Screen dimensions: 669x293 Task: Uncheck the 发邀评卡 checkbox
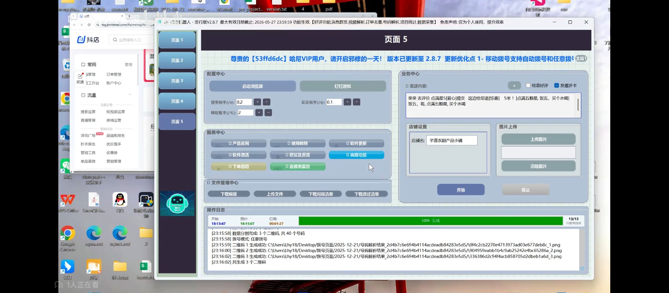coord(556,85)
